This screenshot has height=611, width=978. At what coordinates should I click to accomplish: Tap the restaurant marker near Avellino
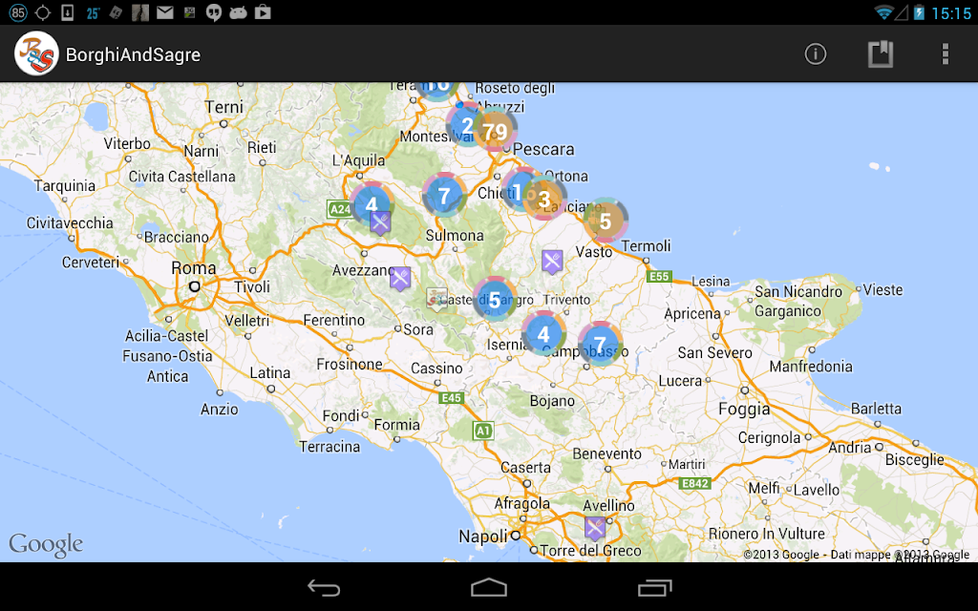pyautogui.click(x=594, y=529)
